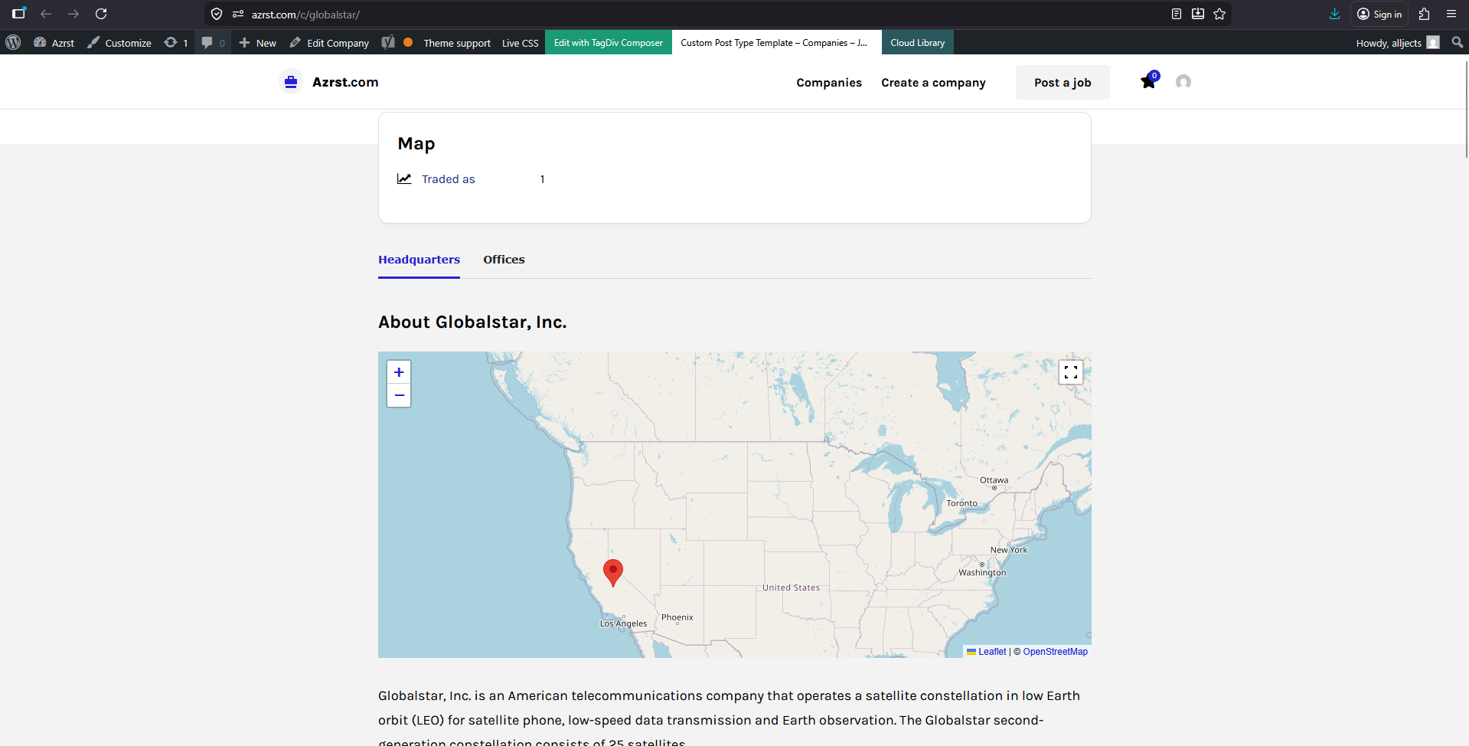This screenshot has height=746, width=1469.
Task: Zoom in the map with plus button
Action: (399, 372)
